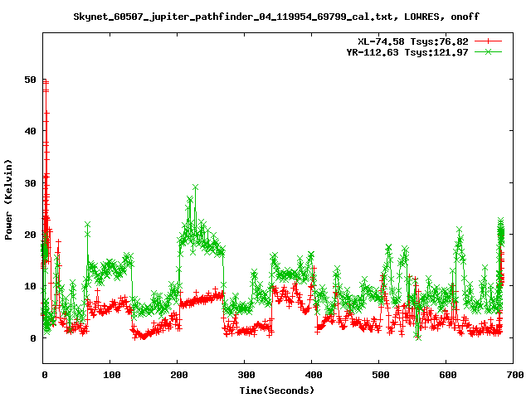
Task: Select legend entry YR-112.63 Tsys:121.97
Action: point(407,52)
